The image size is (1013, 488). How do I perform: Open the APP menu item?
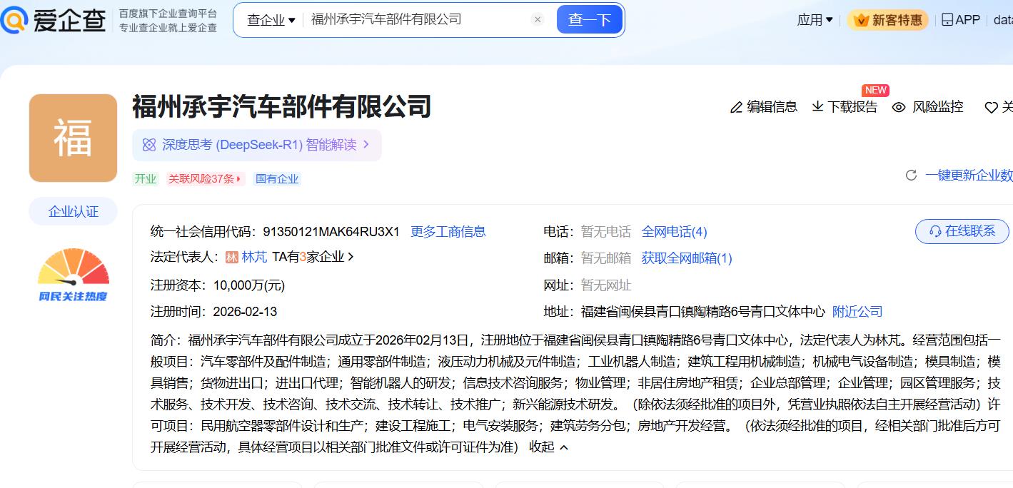point(960,20)
